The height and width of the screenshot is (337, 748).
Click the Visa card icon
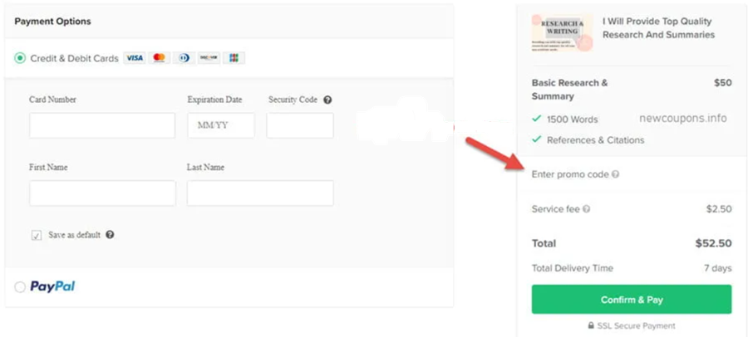pyautogui.click(x=134, y=58)
